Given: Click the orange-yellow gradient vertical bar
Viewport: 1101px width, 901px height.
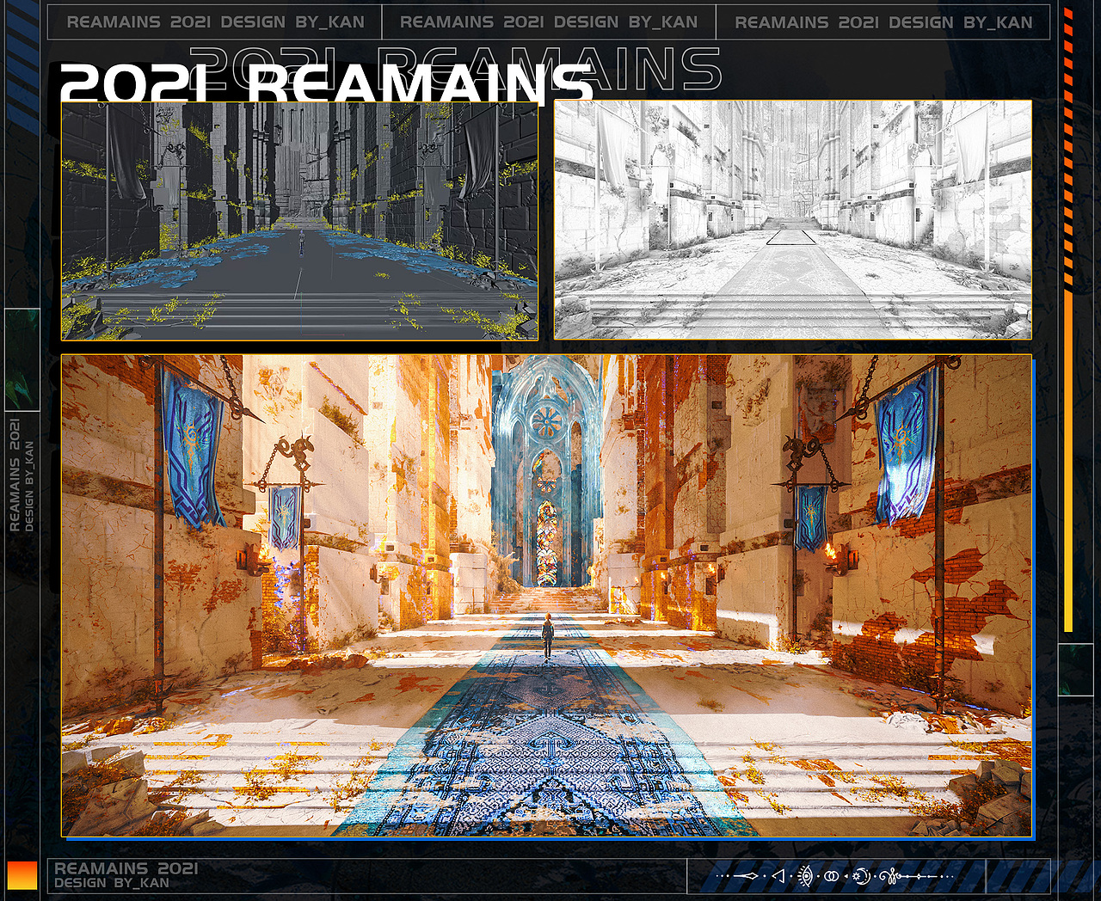Looking at the screenshot, I should click(1068, 462).
